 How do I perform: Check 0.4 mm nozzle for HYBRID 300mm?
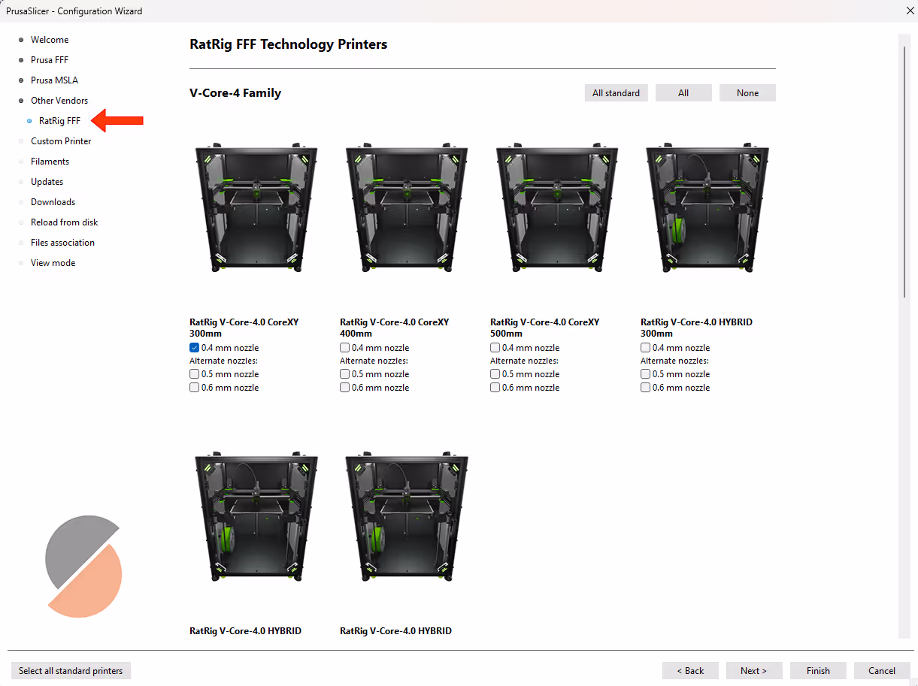[x=646, y=348]
